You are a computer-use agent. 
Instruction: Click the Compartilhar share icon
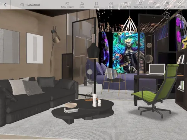coord(180,5)
